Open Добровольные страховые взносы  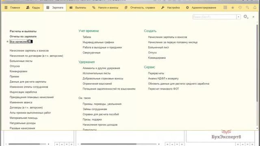[x=103, y=78]
